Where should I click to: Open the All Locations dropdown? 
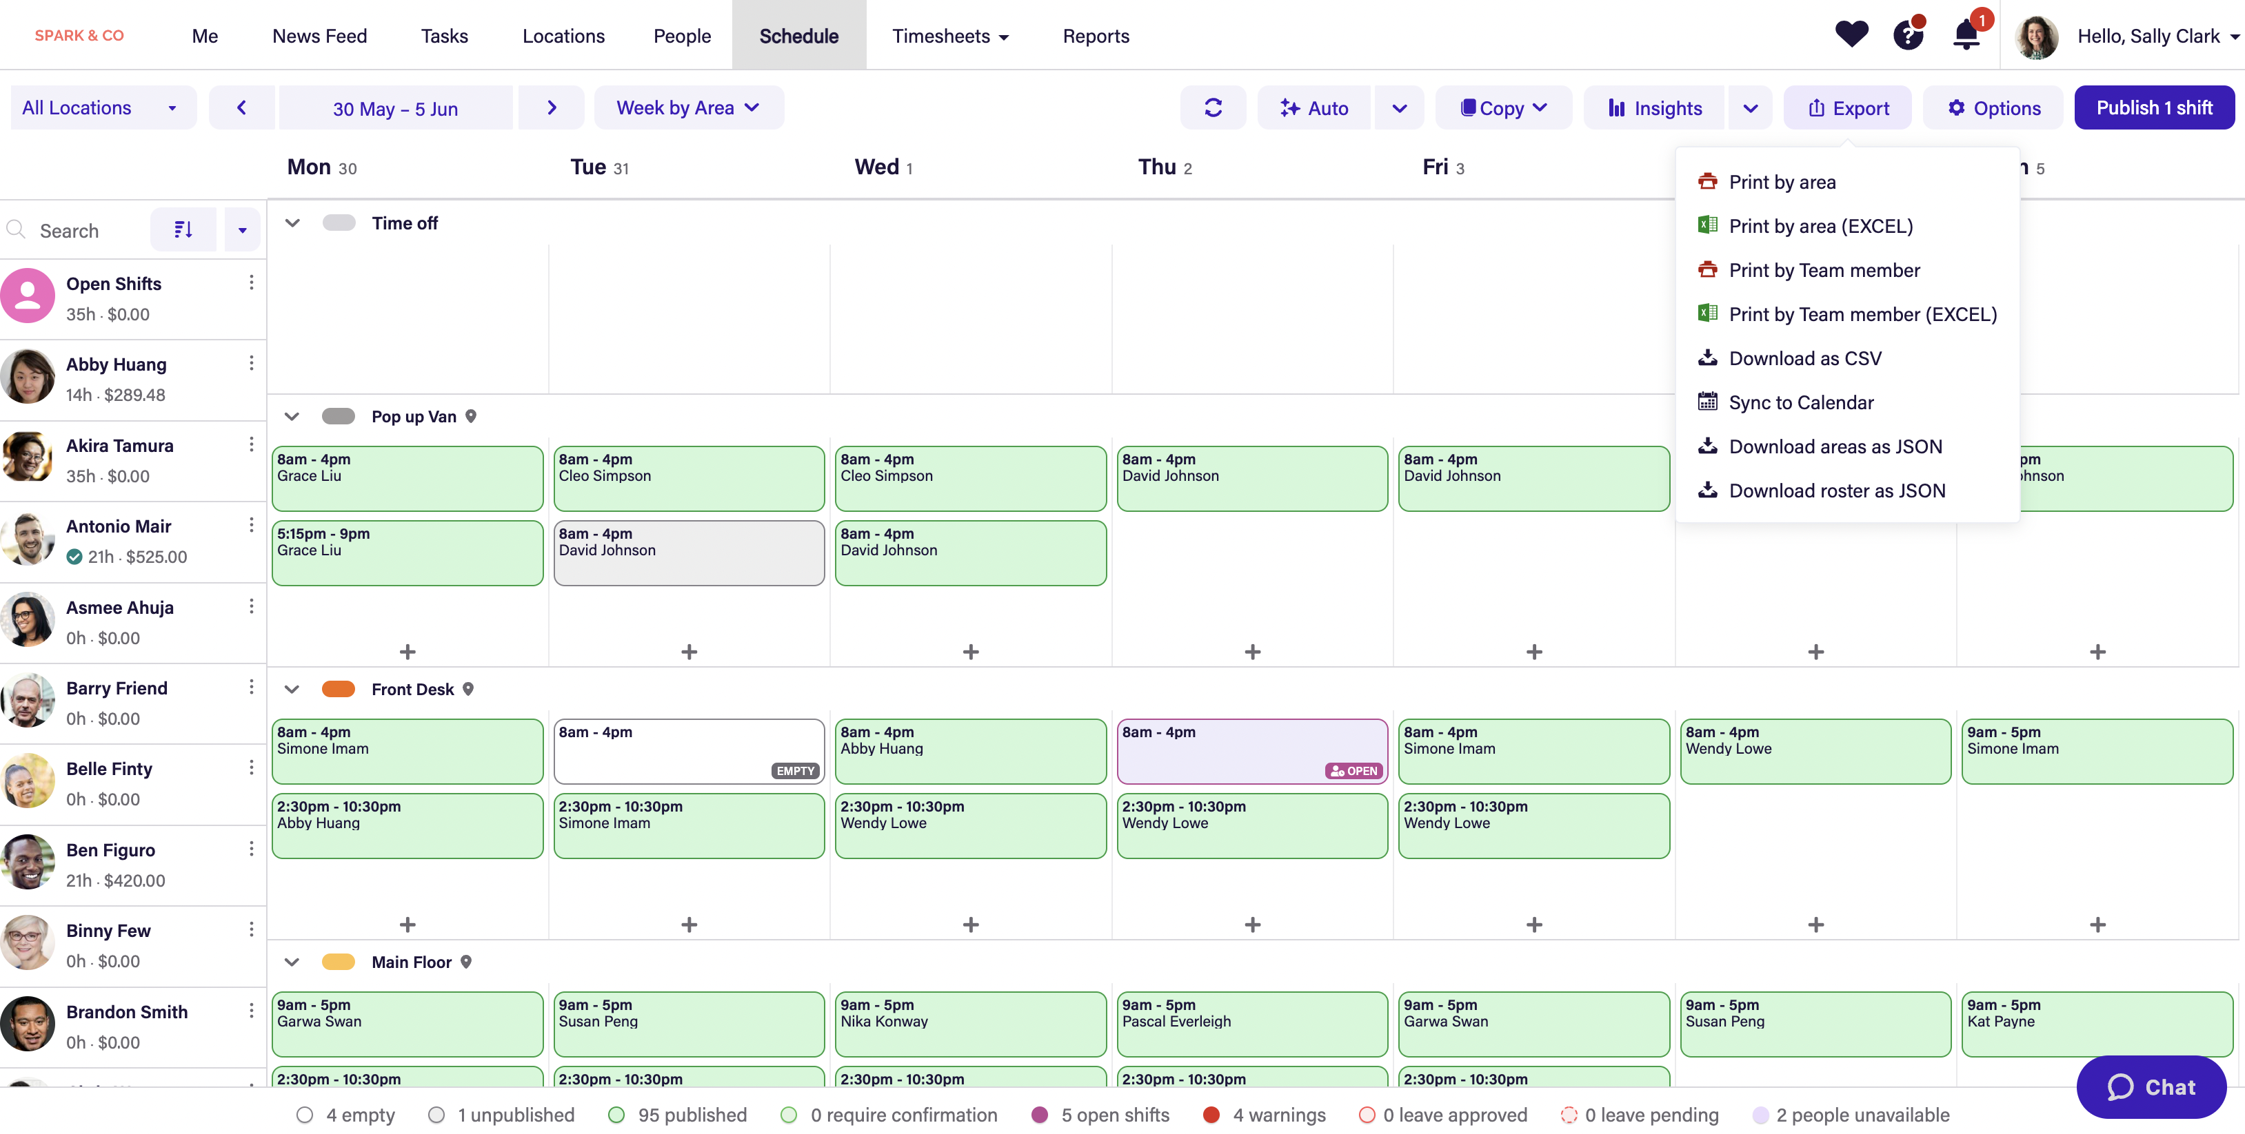point(103,107)
